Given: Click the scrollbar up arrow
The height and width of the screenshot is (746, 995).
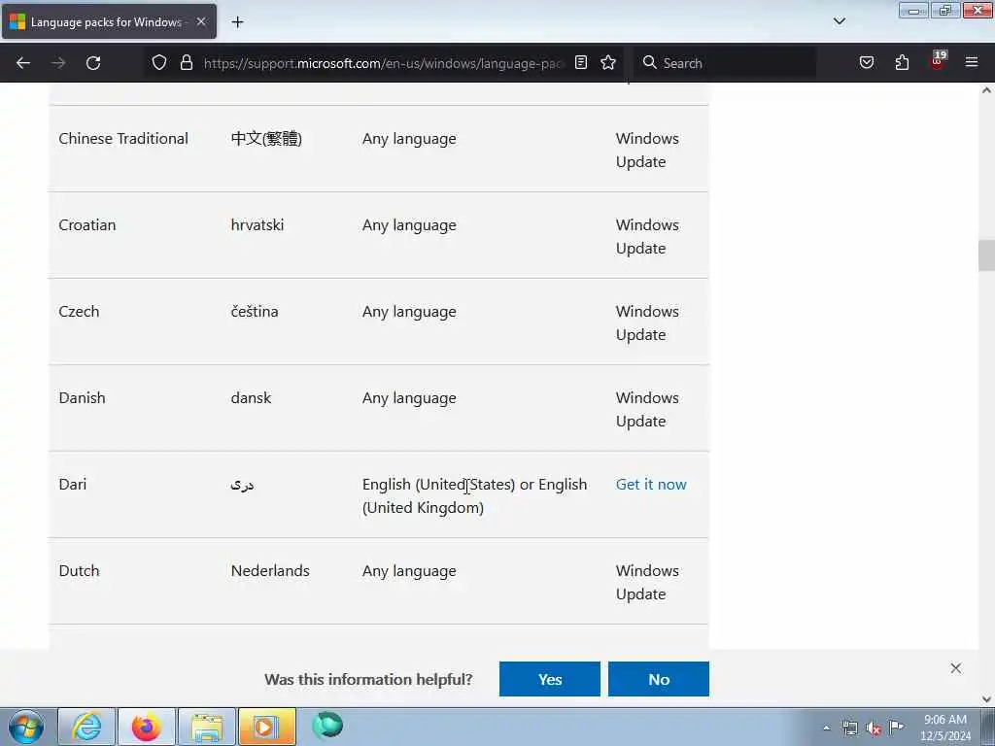Looking at the screenshot, I should 986,90.
